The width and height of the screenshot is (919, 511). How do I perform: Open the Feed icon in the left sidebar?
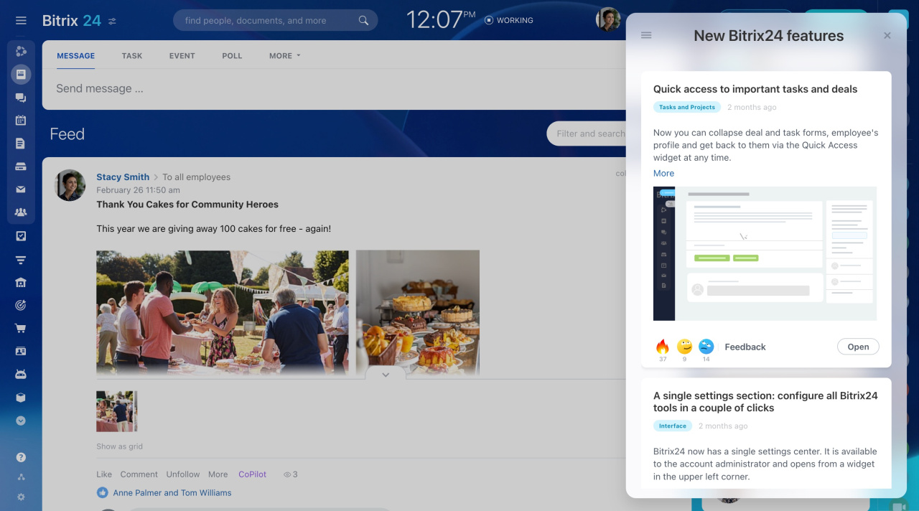coord(21,74)
